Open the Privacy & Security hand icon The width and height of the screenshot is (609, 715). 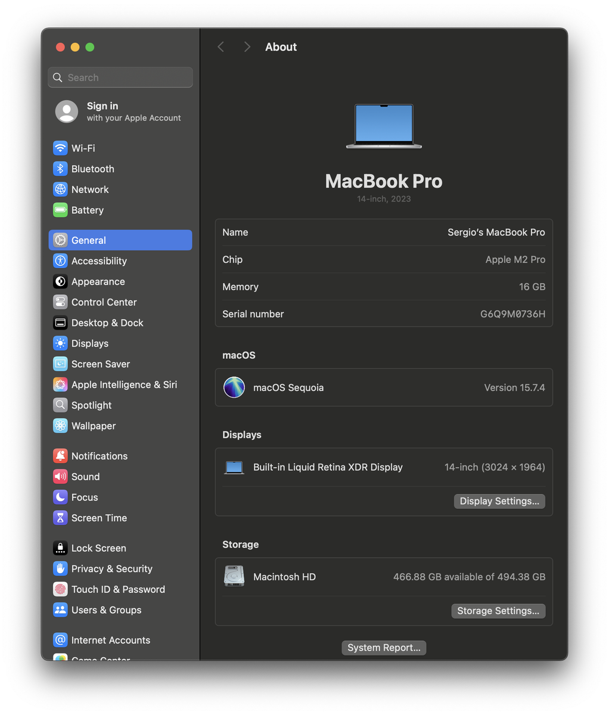click(60, 568)
